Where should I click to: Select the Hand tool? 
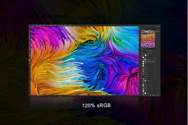(x=30, y=55)
